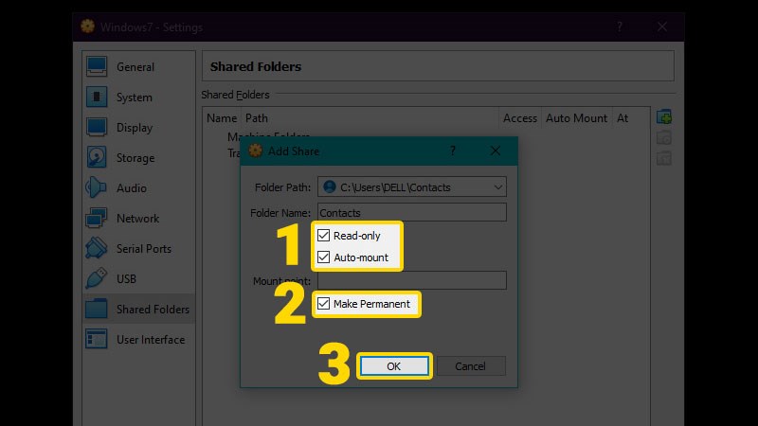Image resolution: width=758 pixels, height=426 pixels.
Task: Select the User Interface label in sidebar
Action: (151, 340)
